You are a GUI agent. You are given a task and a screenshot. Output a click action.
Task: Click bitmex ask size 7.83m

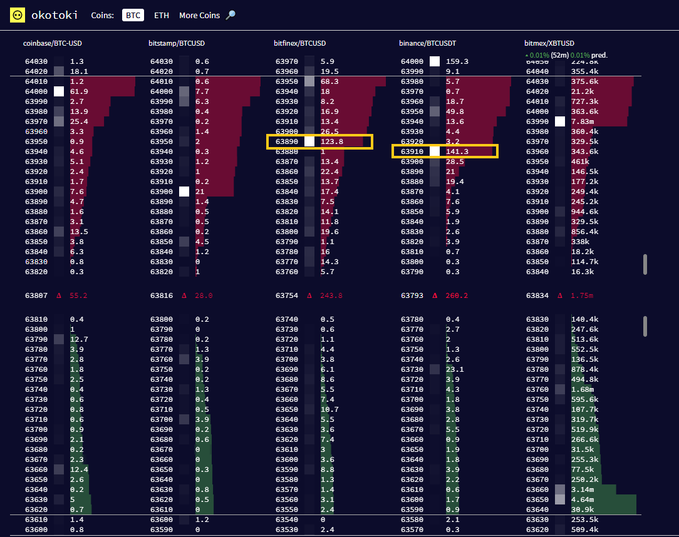(x=583, y=121)
